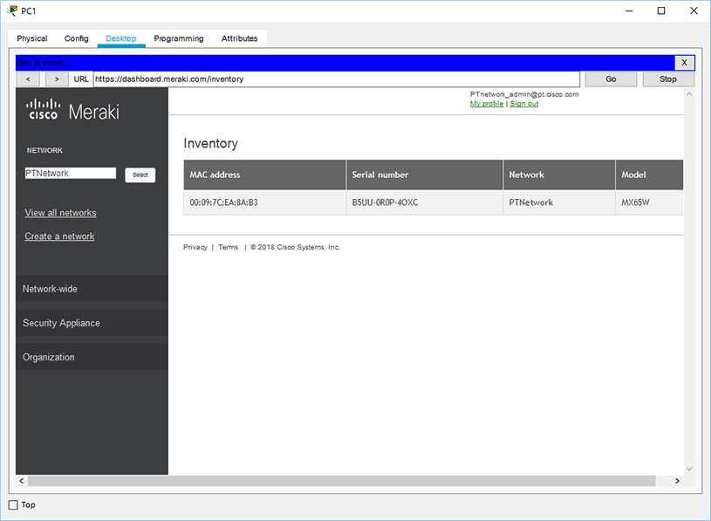
Task: Minimize the PC1 window
Action: [629, 10]
